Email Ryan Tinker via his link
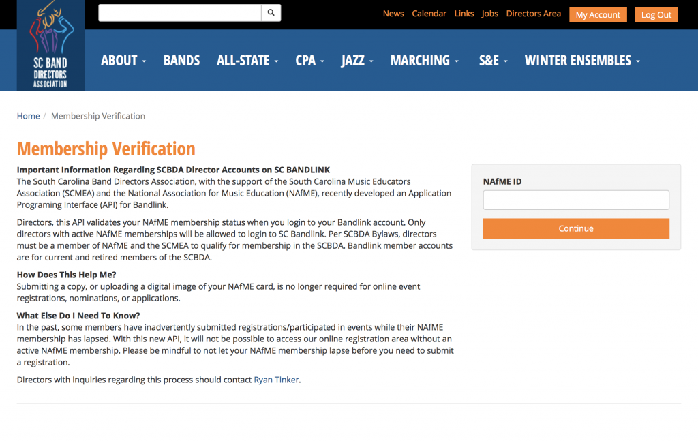Screen dimensions: 698x441 click(x=276, y=380)
